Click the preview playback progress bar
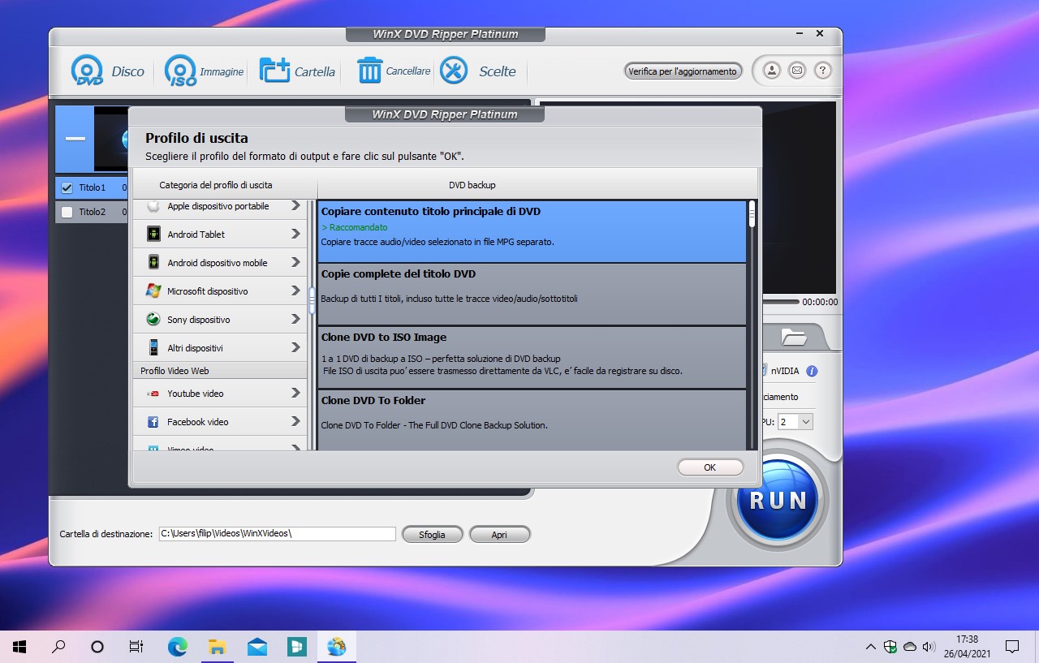The image size is (1039, 663). [x=781, y=301]
